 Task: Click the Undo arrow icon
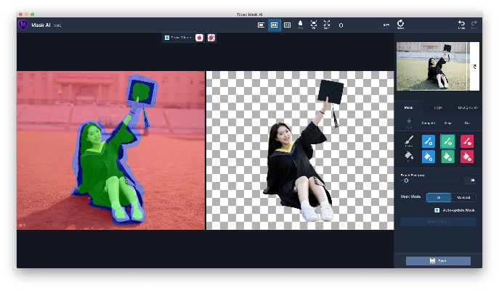(x=461, y=25)
